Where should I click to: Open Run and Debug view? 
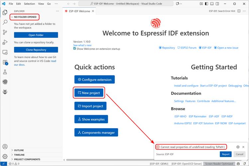pos(5,42)
